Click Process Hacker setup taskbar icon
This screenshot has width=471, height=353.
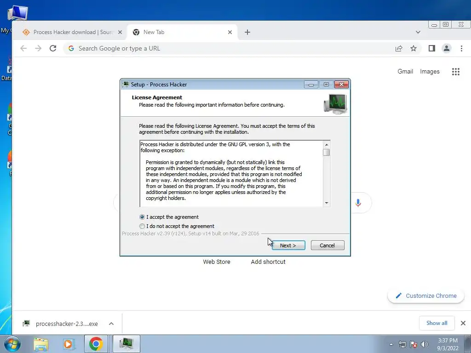(x=126, y=344)
